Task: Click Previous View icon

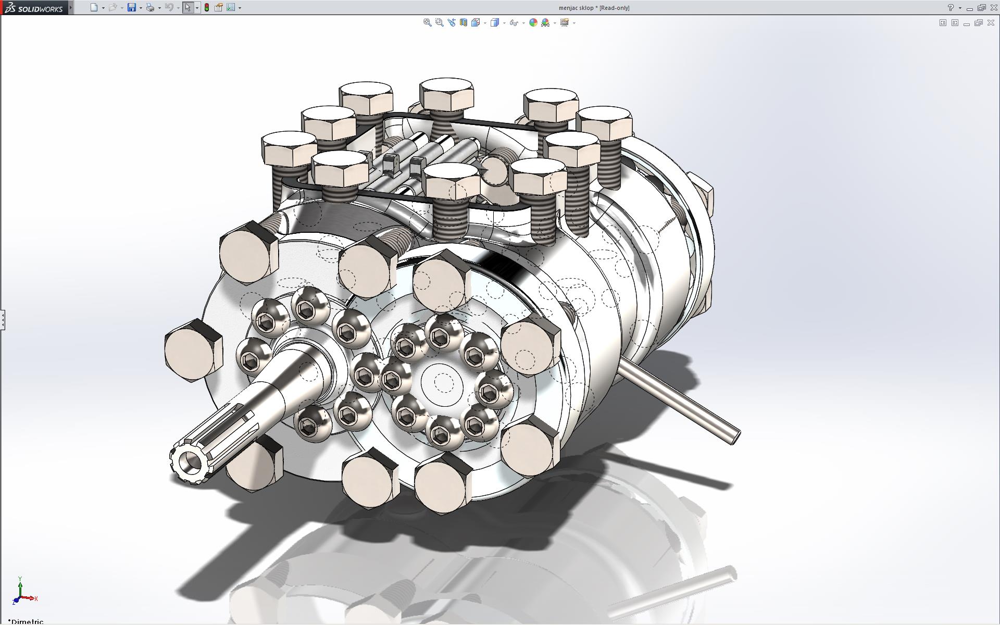Action: (x=451, y=22)
